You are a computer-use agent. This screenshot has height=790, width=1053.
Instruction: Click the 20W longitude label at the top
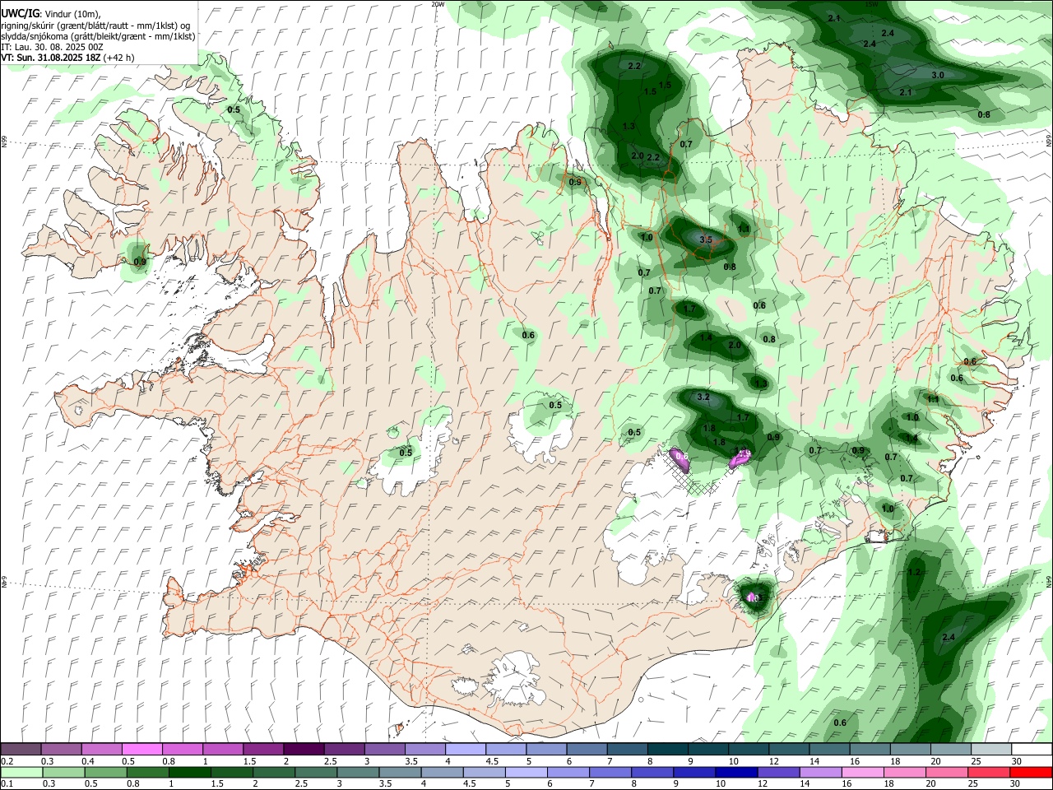pyautogui.click(x=438, y=4)
